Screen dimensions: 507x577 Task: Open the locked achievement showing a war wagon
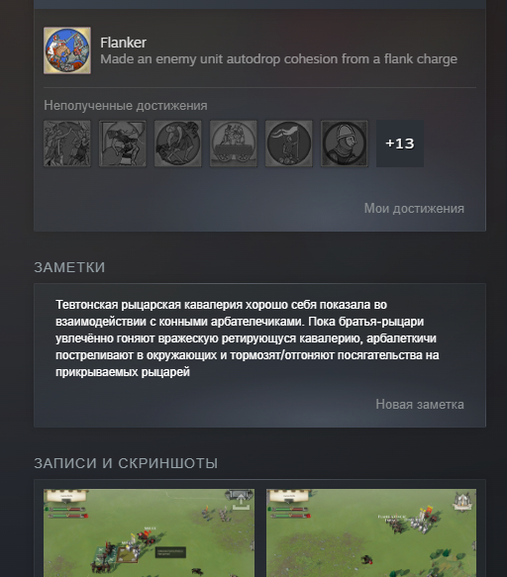click(x=234, y=144)
